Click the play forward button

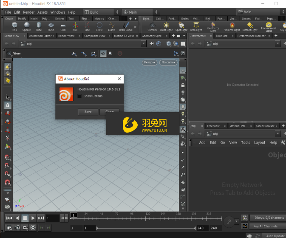pos(33,218)
